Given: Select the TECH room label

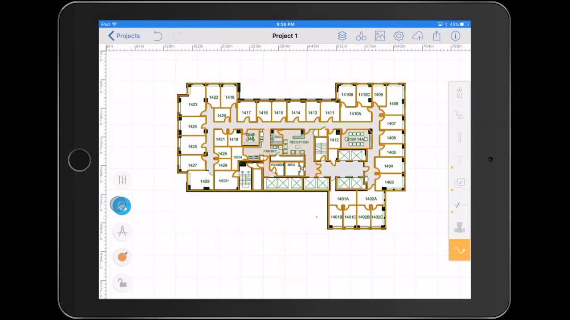Looking at the screenshot, I should pos(237,157).
